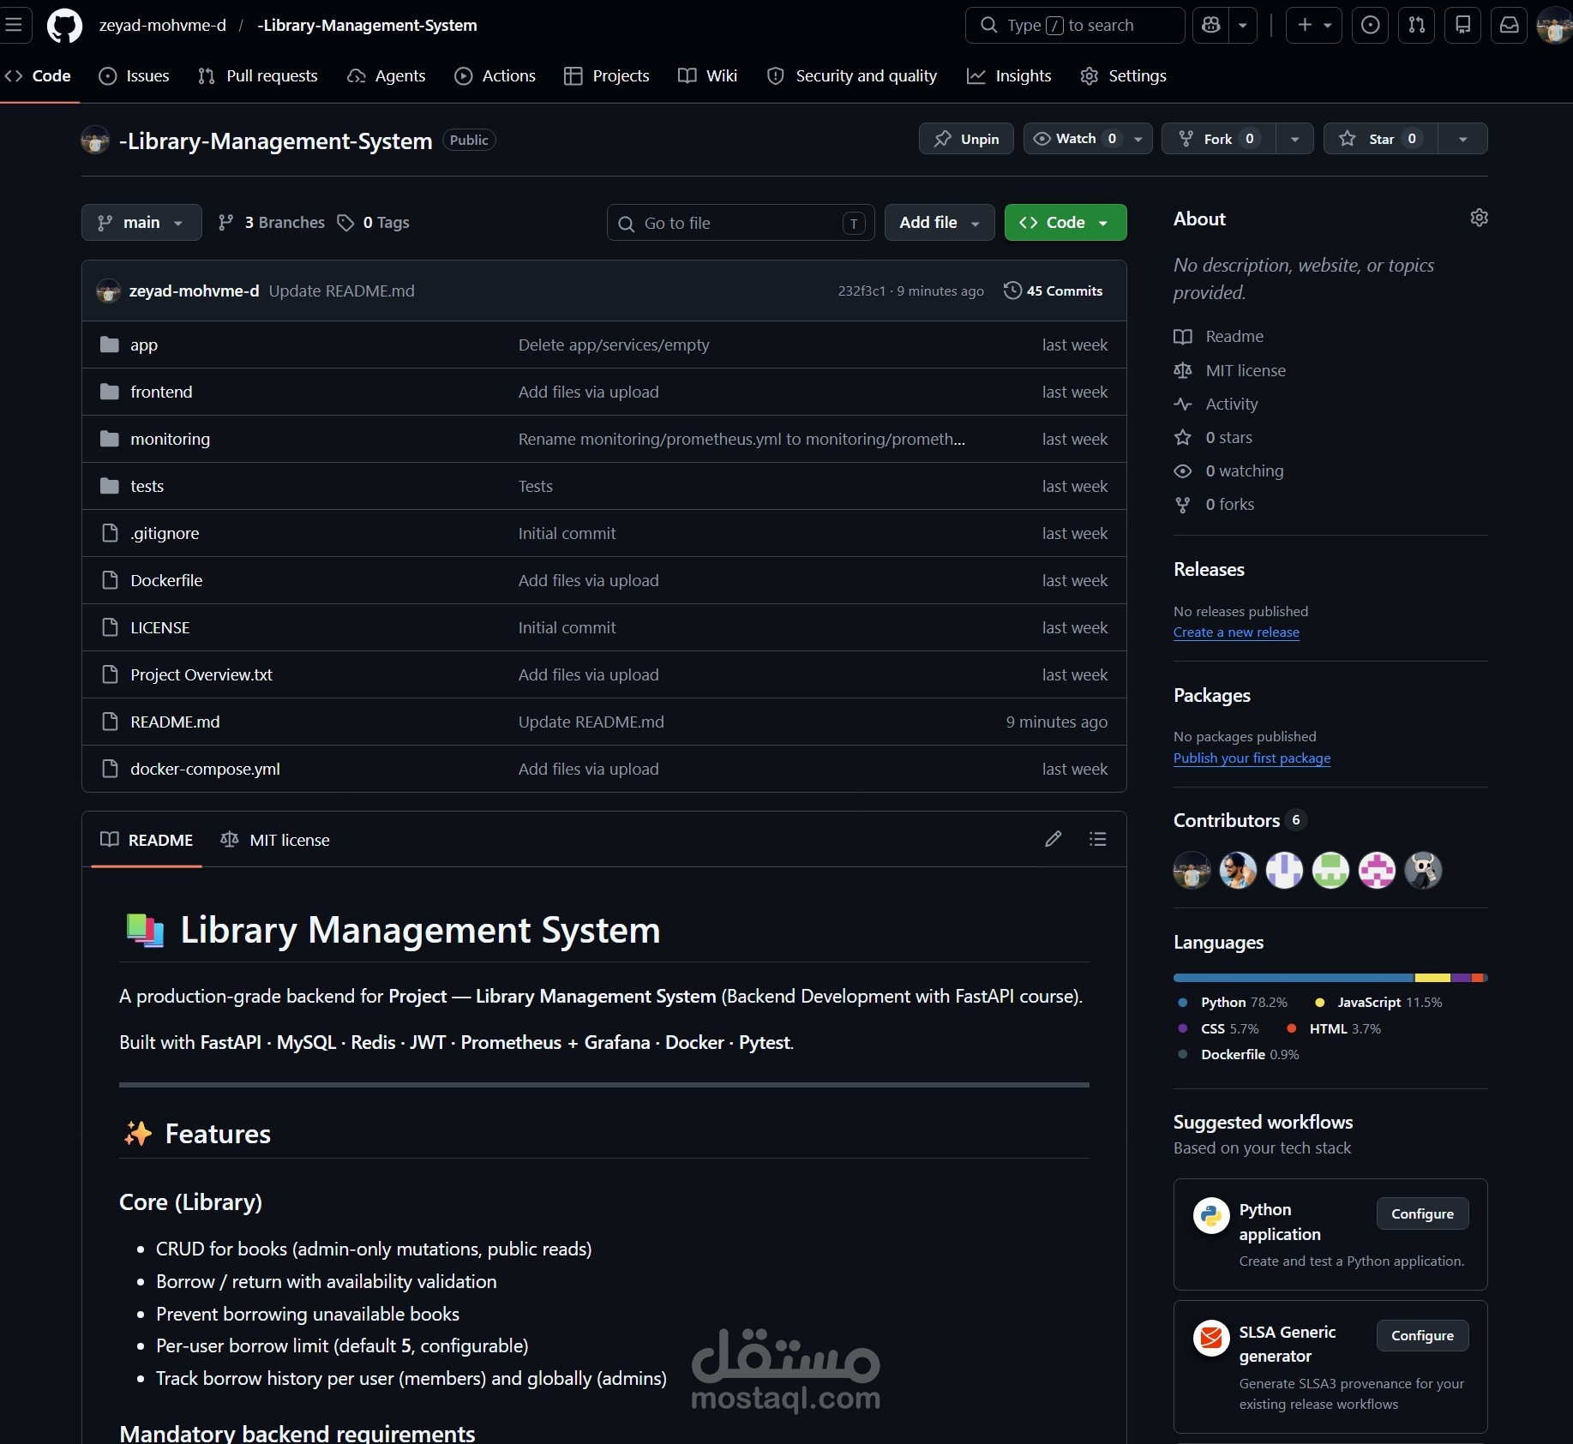Open the first contributor avatar
This screenshot has width=1573, height=1444.
1192,871
